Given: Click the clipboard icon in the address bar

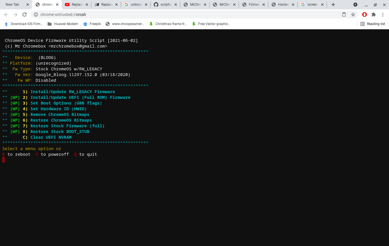Looking at the screenshot, I should pos(344,15).
